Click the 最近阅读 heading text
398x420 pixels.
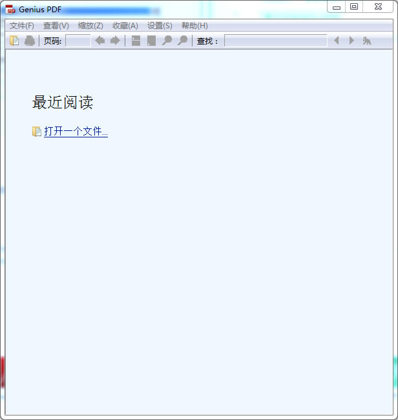(63, 102)
